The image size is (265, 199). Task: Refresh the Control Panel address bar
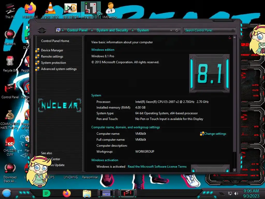point(177,30)
